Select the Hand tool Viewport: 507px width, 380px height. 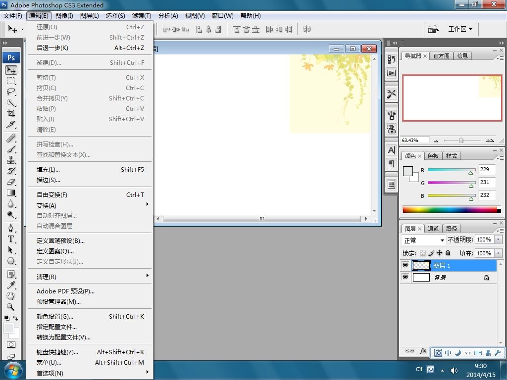pyautogui.click(x=11, y=296)
